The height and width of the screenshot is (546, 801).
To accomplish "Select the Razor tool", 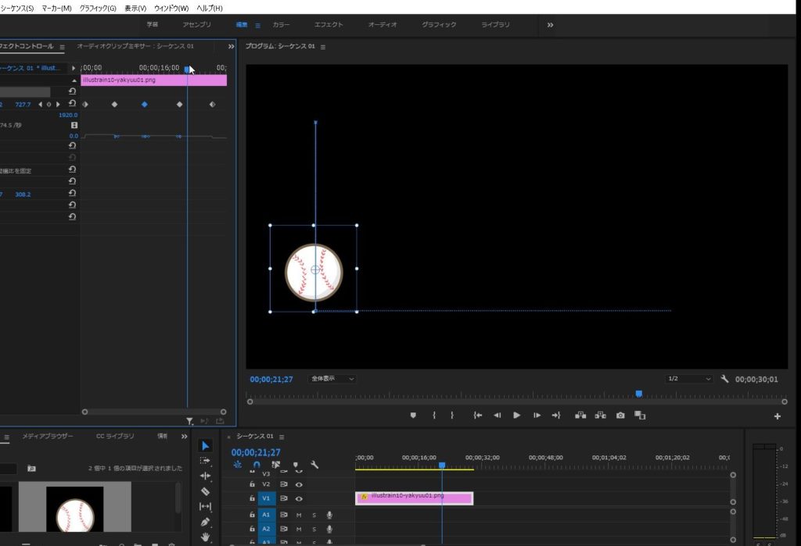I will pyautogui.click(x=206, y=491).
